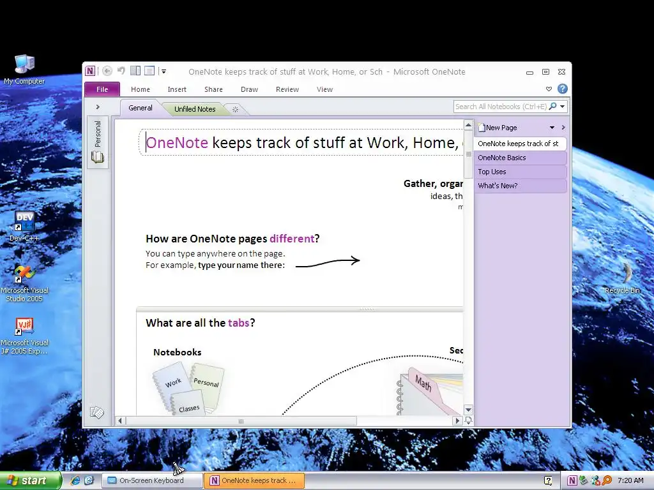Click the New Page button
Viewport: 654px width, 490px height.
[x=498, y=128]
